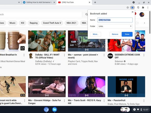The image size is (151, 113).
Task: Open Mix – Giovanni Hidalgo title link
Action: click(x=44, y=102)
